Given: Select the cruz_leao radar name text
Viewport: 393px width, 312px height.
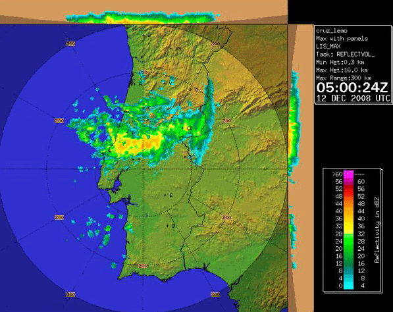Looking at the screenshot, I should pos(332,31).
